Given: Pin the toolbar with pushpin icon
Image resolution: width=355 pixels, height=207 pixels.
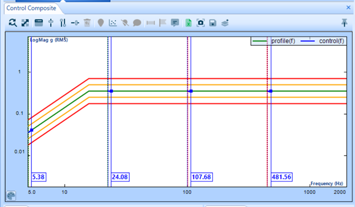Looking at the screenshot, I should pyautogui.click(x=344, y=23).
